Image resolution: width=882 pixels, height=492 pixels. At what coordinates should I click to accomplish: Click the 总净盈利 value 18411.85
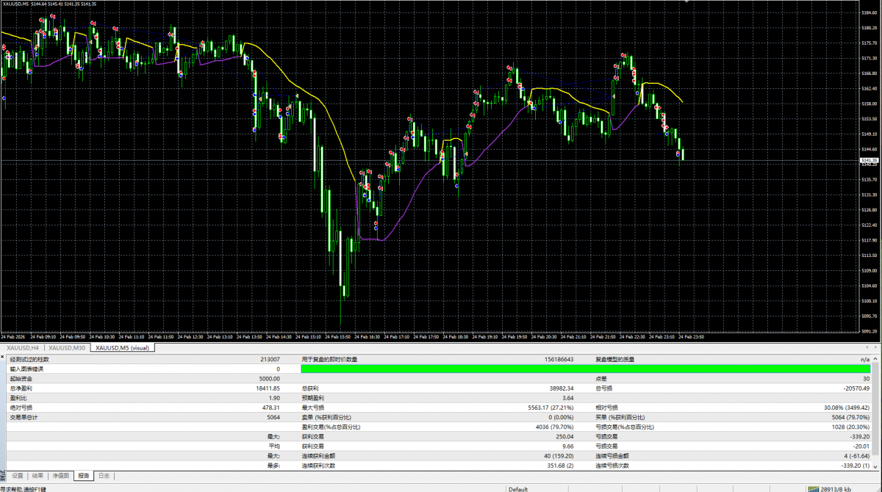268,388
